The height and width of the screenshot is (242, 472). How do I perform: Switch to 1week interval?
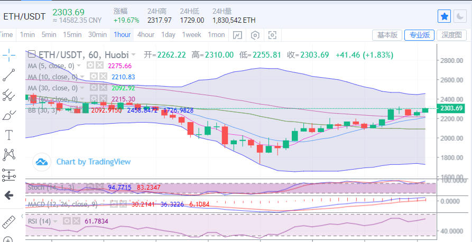(x=191, y=35)
